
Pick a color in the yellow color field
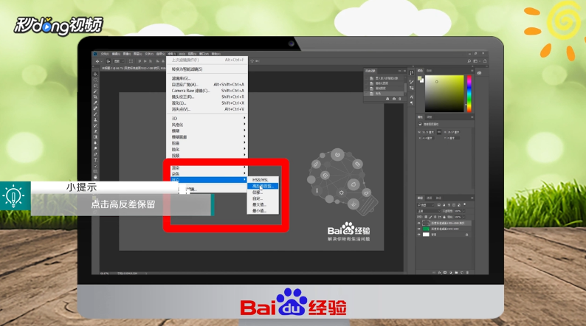pos(444,94)
